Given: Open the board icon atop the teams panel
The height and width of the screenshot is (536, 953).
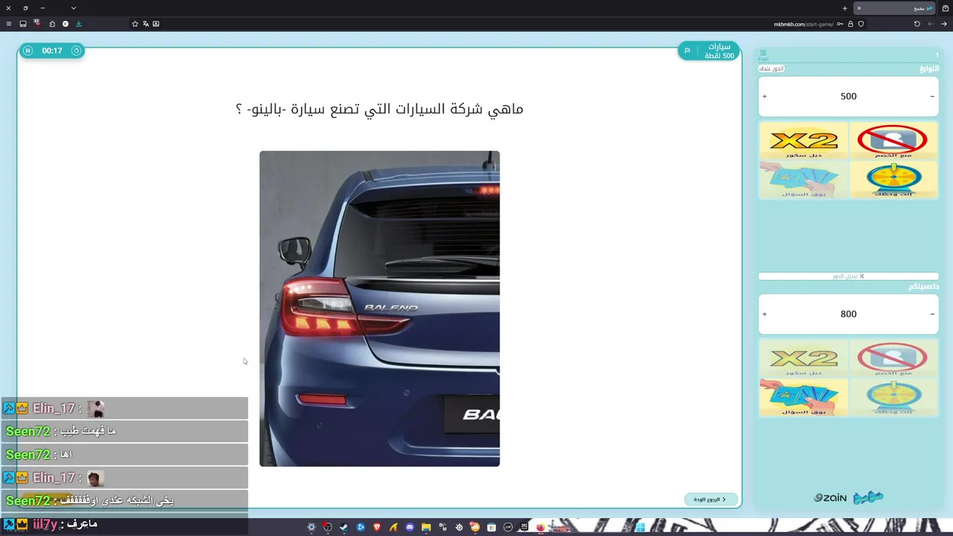Looking at the screenshot, I should click(x=762, y=54).
